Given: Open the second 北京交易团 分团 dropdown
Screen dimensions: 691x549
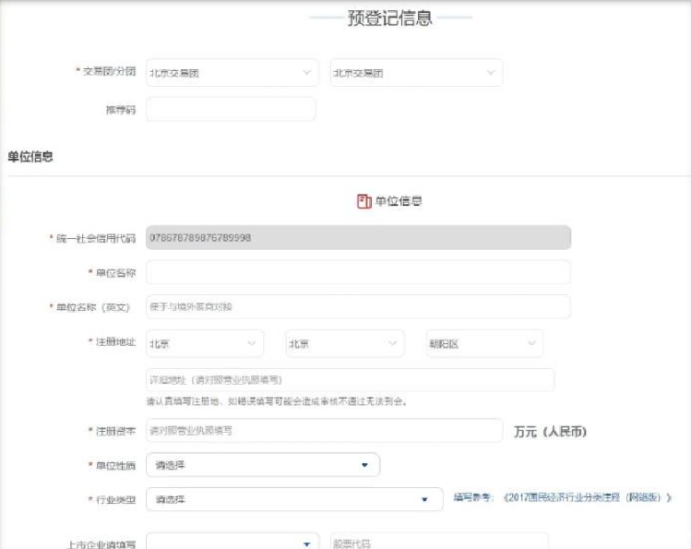Looking at the screenshot, I should (x=415, y=73).
